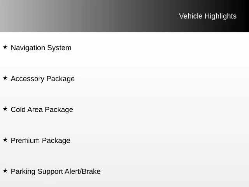249x187 pixels.
Task: Click the star beside Accessory Package
Action: (5, 78)
